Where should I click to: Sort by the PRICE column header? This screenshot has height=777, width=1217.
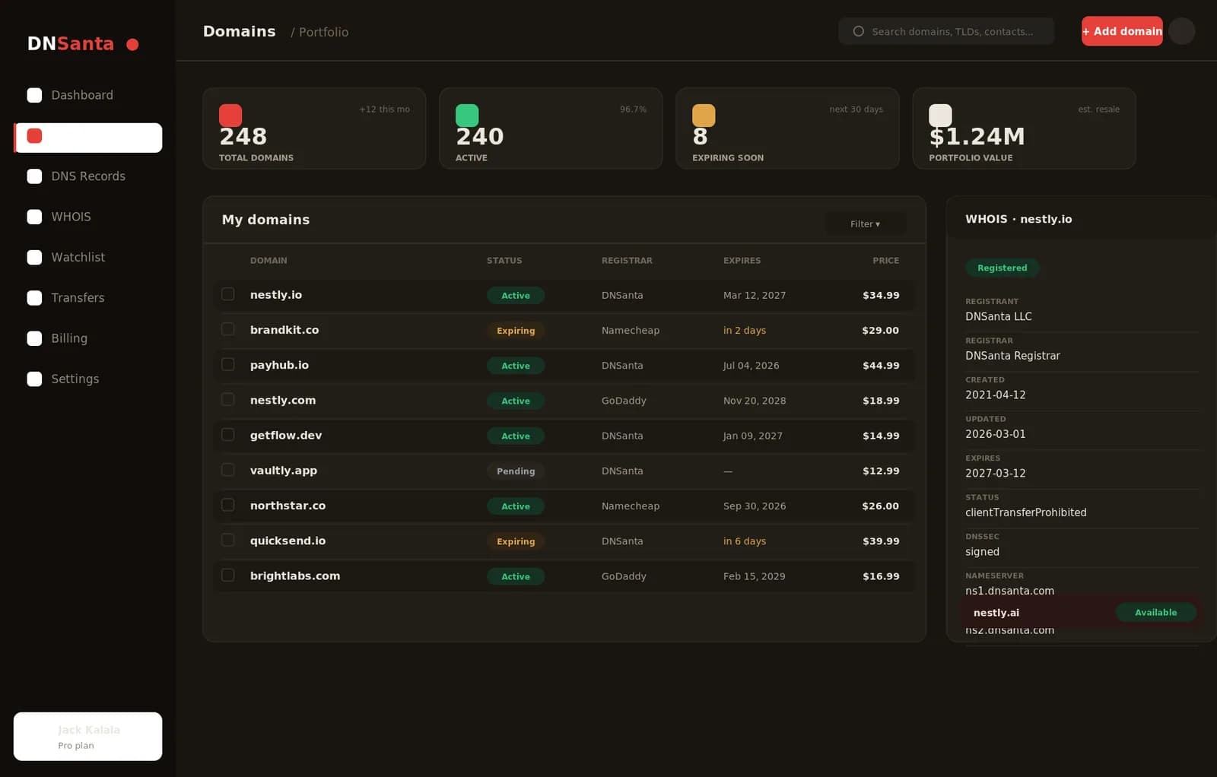pyautogui.click(x=885, y=261)
